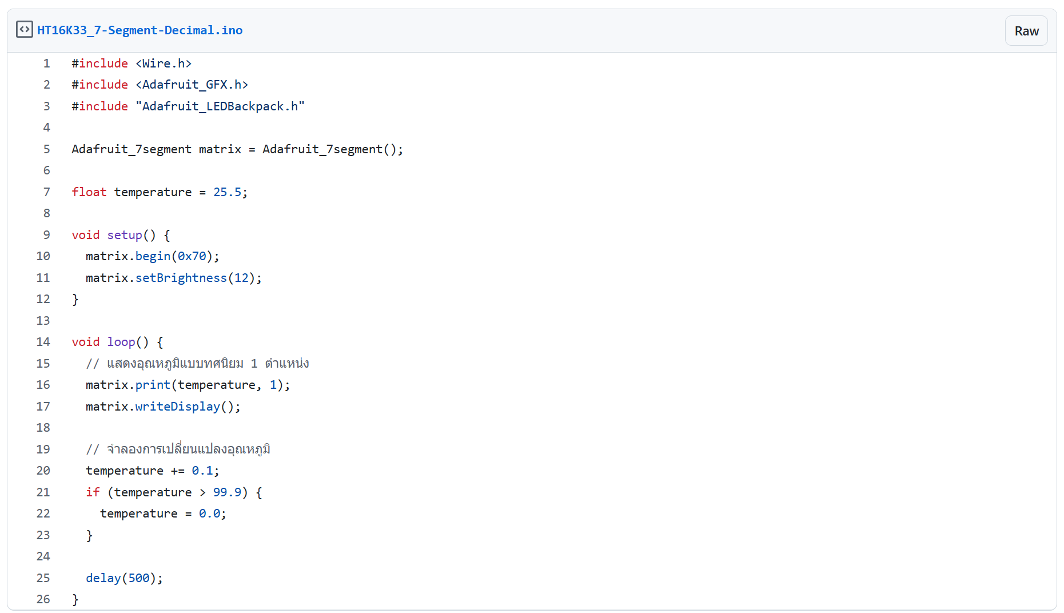Click line number 26 at the closing brace
Image resolution: width=1064 pixels, height=613 pixels.
[x=43, y=599]
